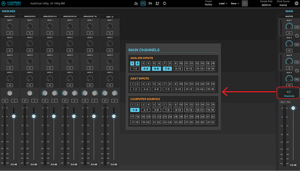Open the routing matrix icon in top toolbar

[x=157, y=3]
